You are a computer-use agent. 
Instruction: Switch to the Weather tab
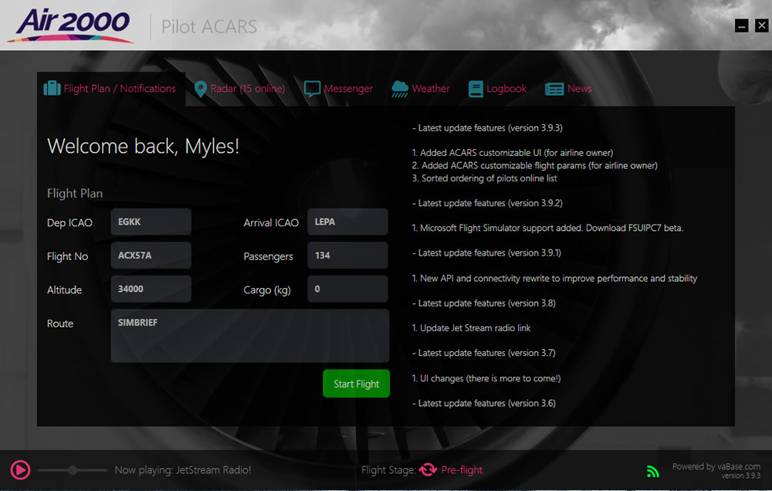421,89
